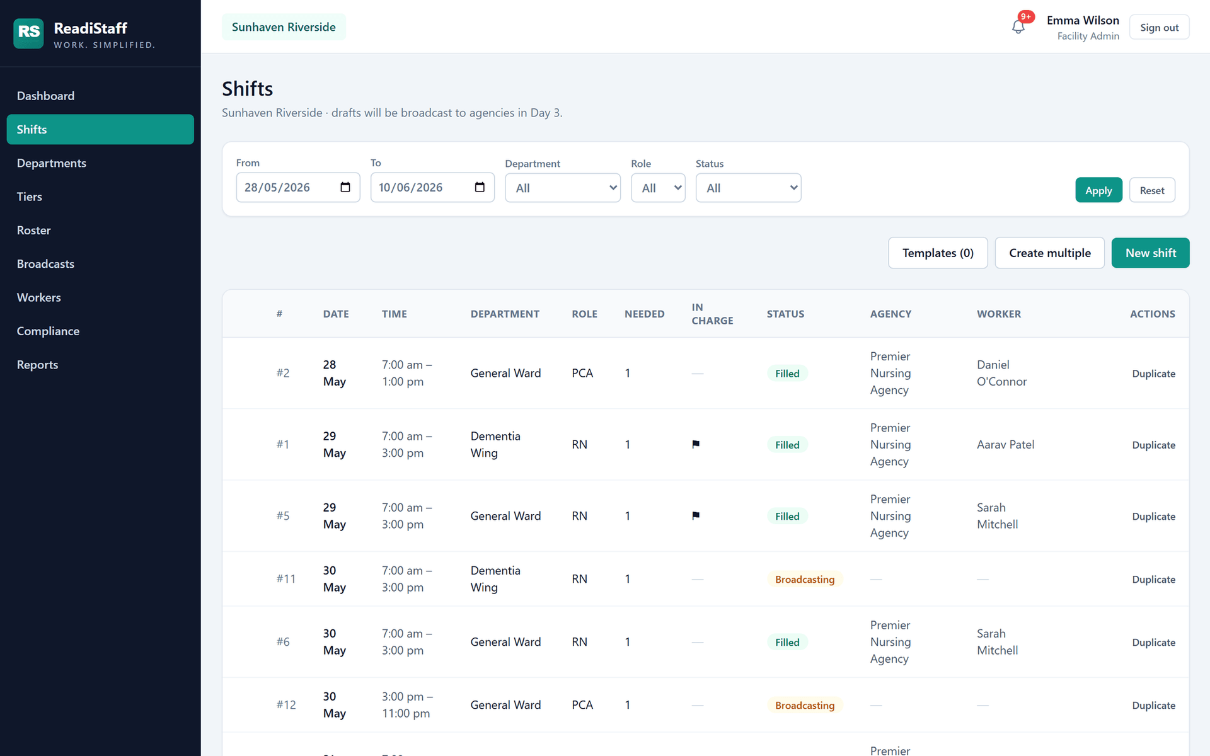
Task: Open Roster in the sidebar
Action: tap(100, 230)
